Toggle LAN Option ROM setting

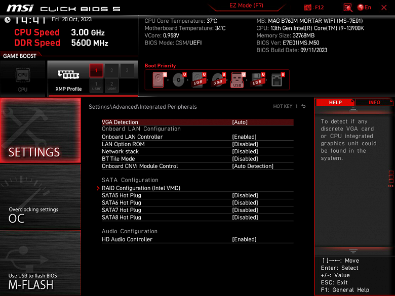pyautogui.click(x=197, y=144)
